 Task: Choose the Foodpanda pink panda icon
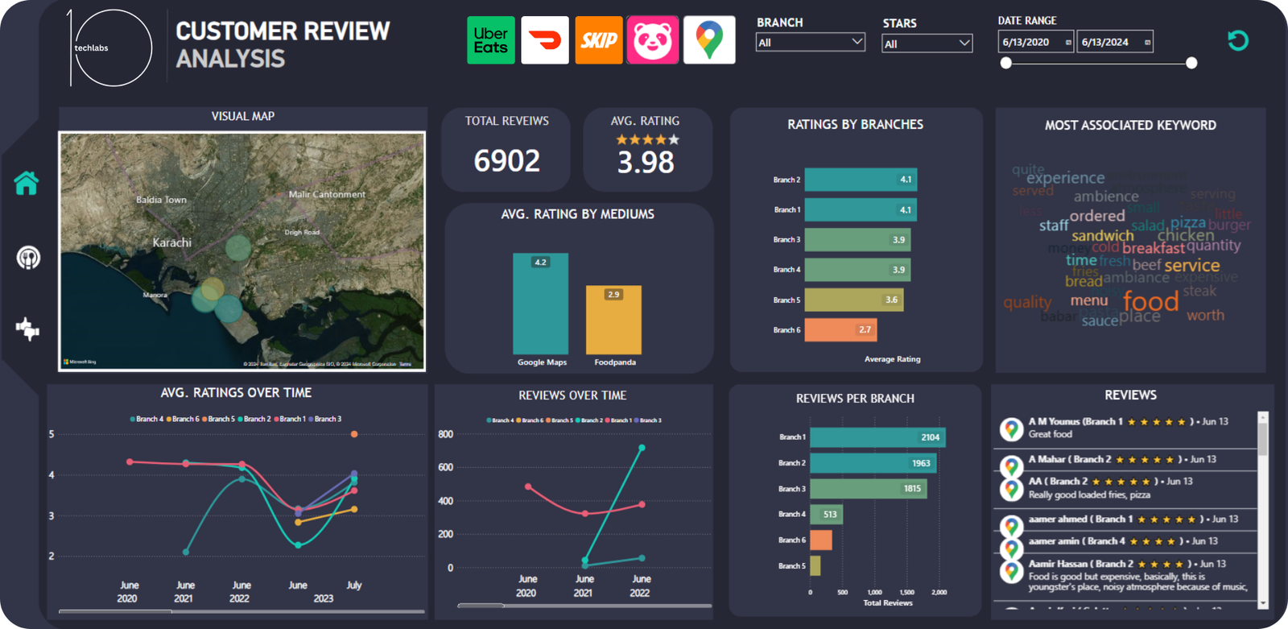652,40
